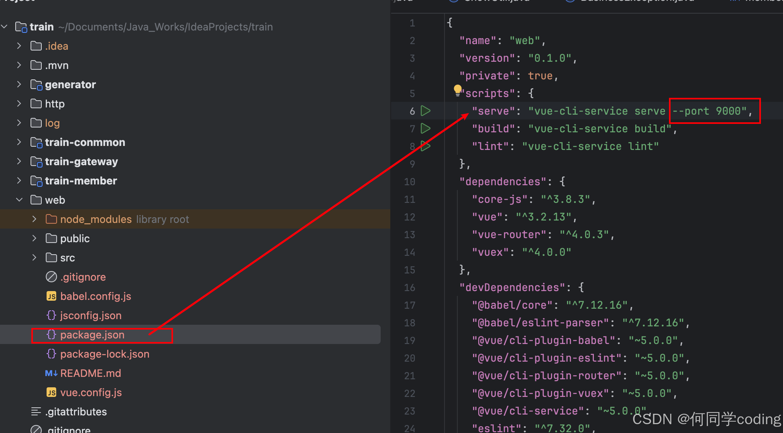Select jsconfig.json file

point(91,316)
